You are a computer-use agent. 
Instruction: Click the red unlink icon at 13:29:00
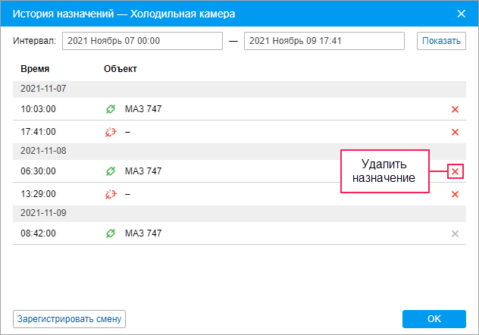pyautogui.click(x=111, y=194)
